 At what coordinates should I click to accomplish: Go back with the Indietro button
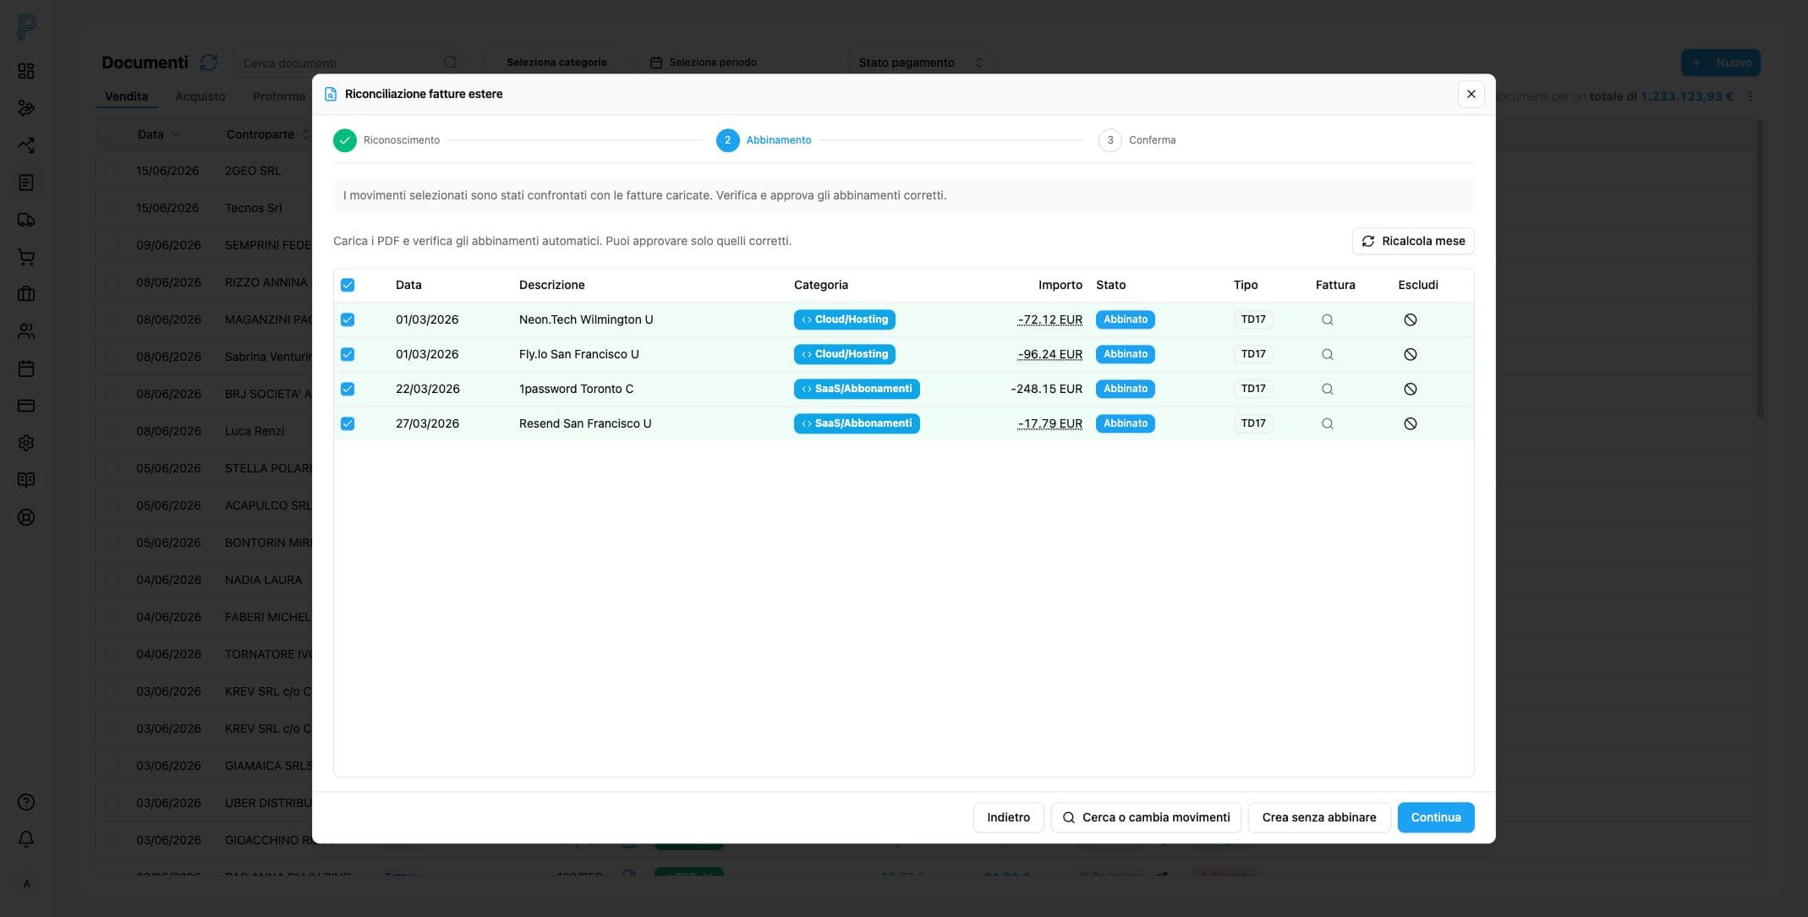pyautogui.click(x=1008, y=817)
